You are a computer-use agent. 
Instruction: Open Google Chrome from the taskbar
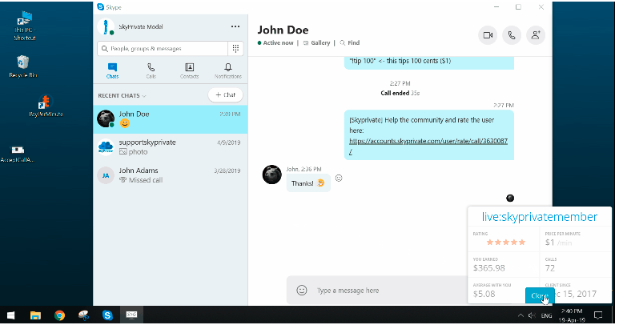tap(59, 315)
